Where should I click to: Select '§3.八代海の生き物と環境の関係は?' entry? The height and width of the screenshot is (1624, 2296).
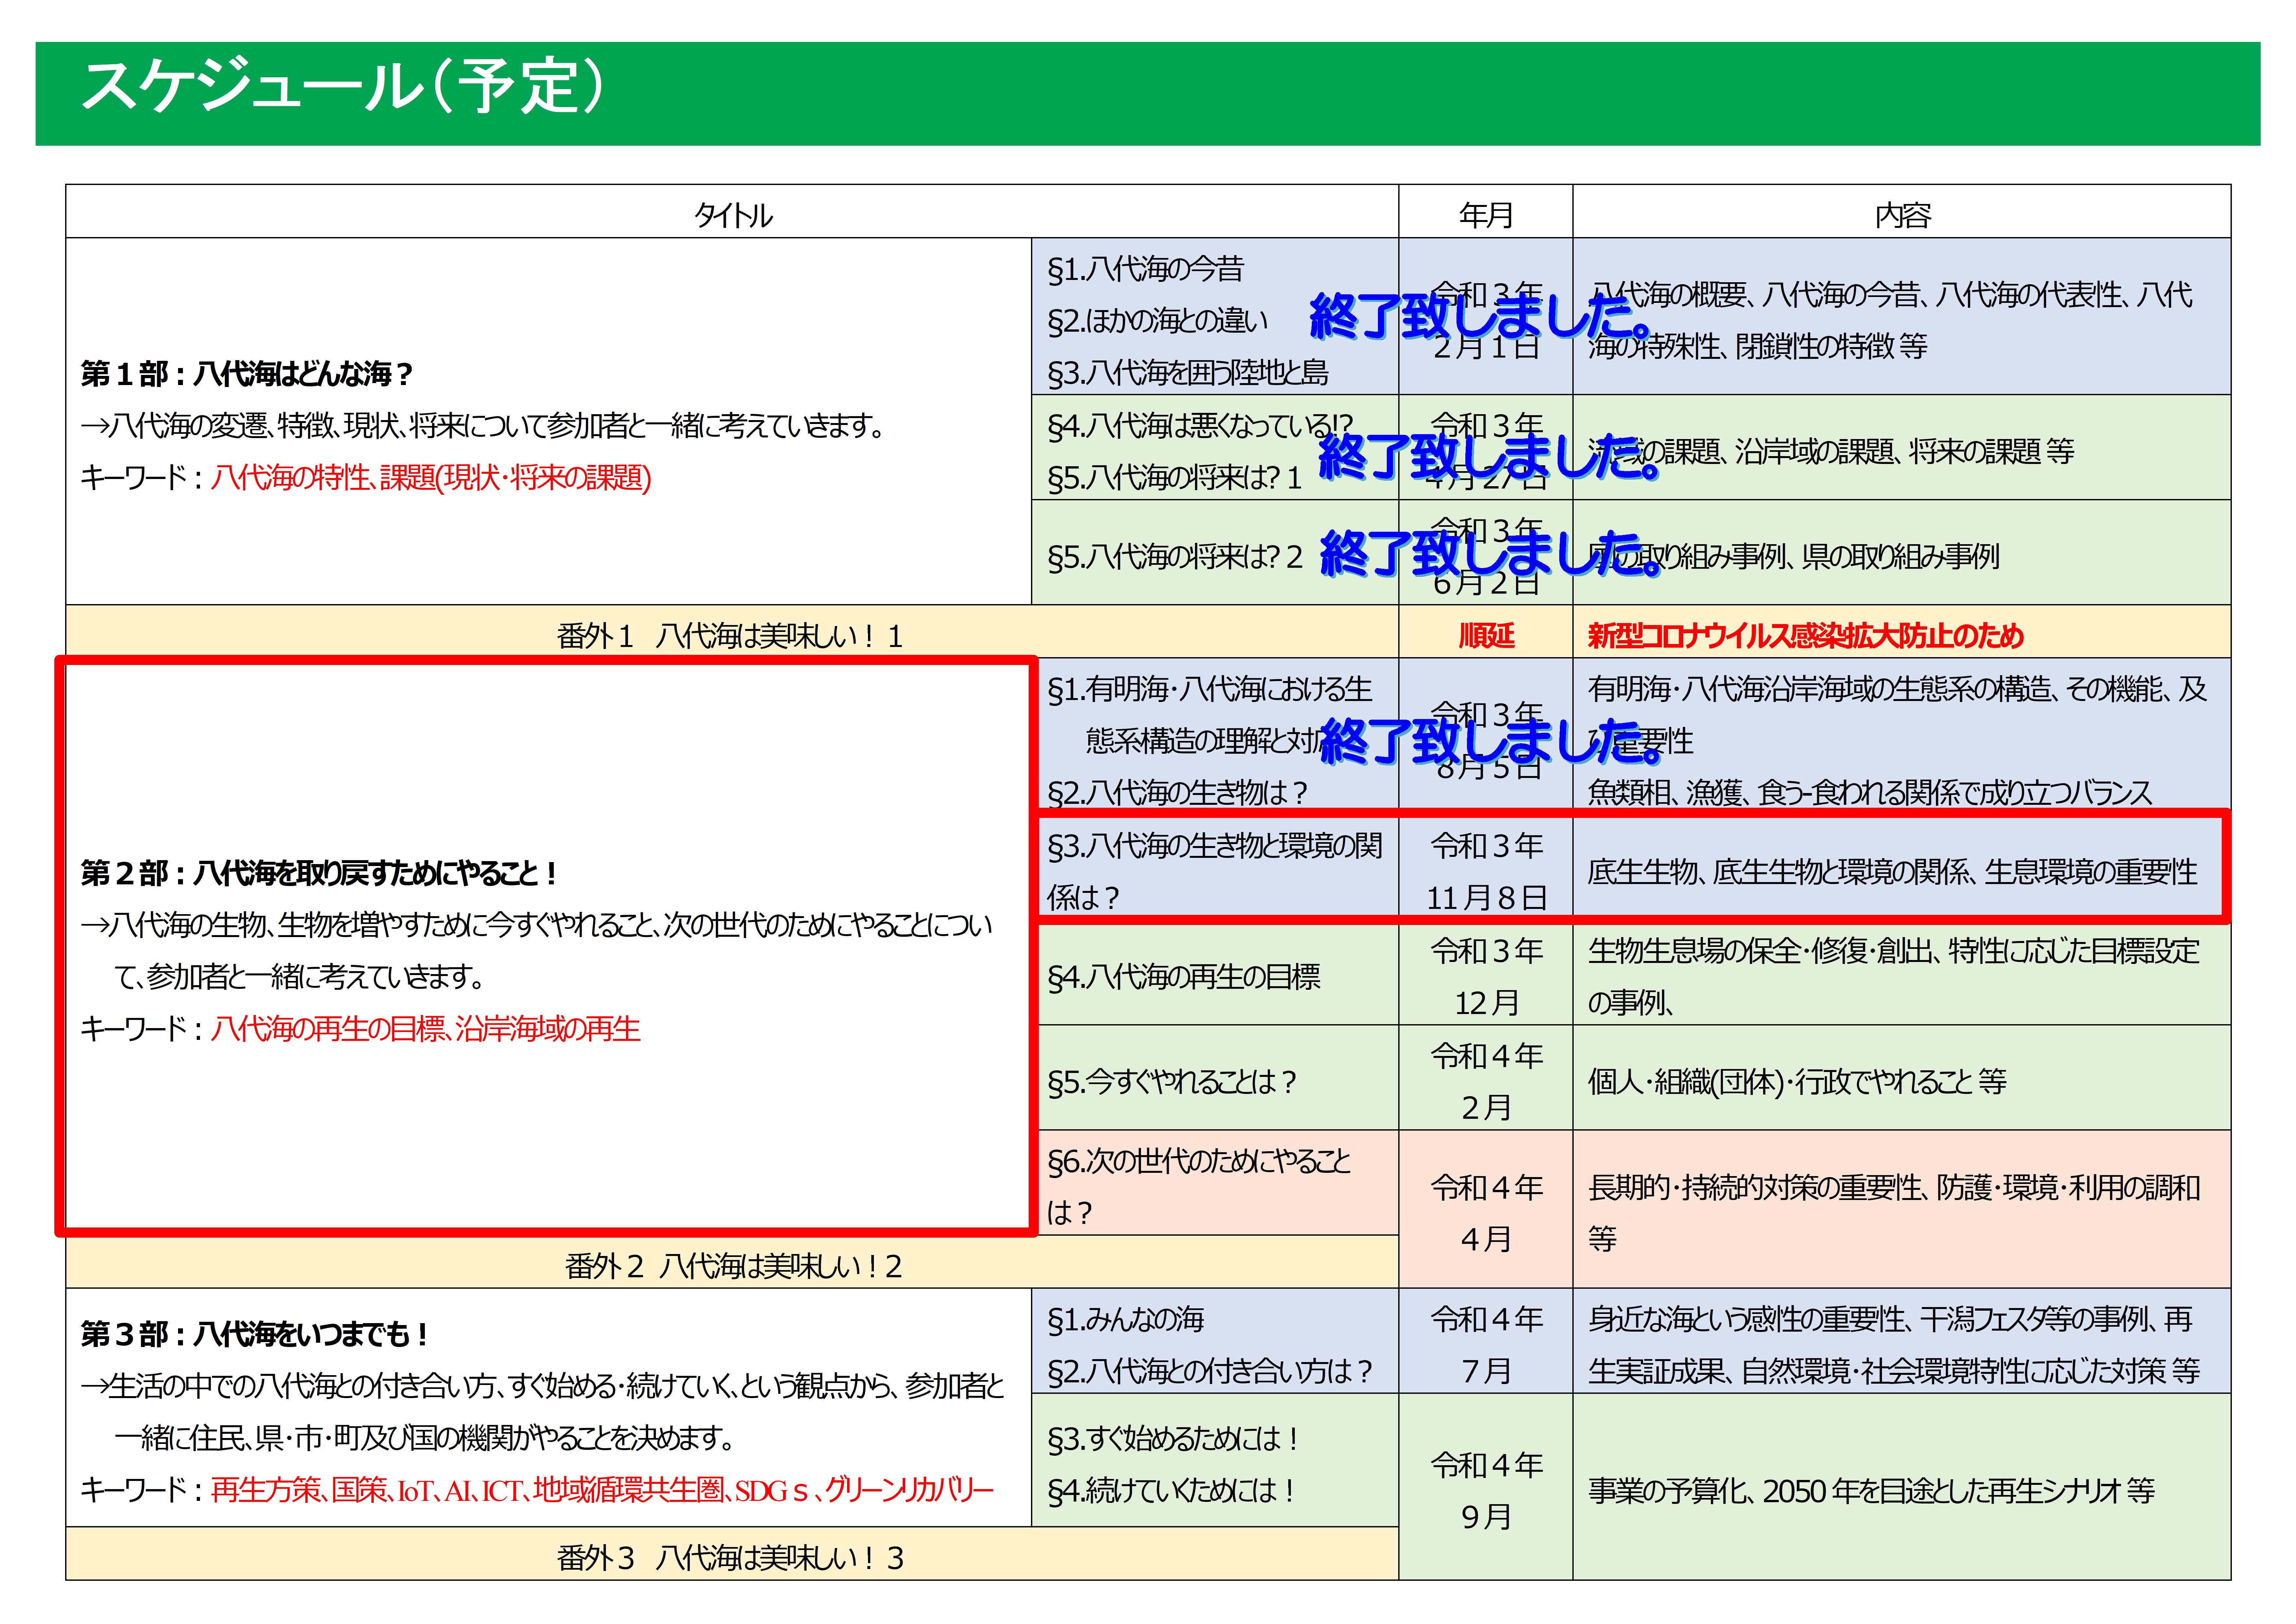point(1215,872)
